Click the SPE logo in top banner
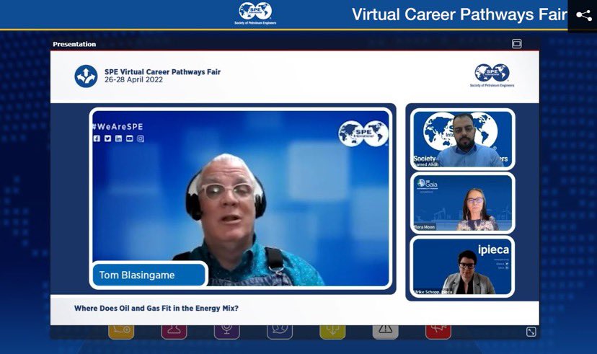The width and height of the screenshot is (597, 354). pyautogui.click(x=255, y=13)
